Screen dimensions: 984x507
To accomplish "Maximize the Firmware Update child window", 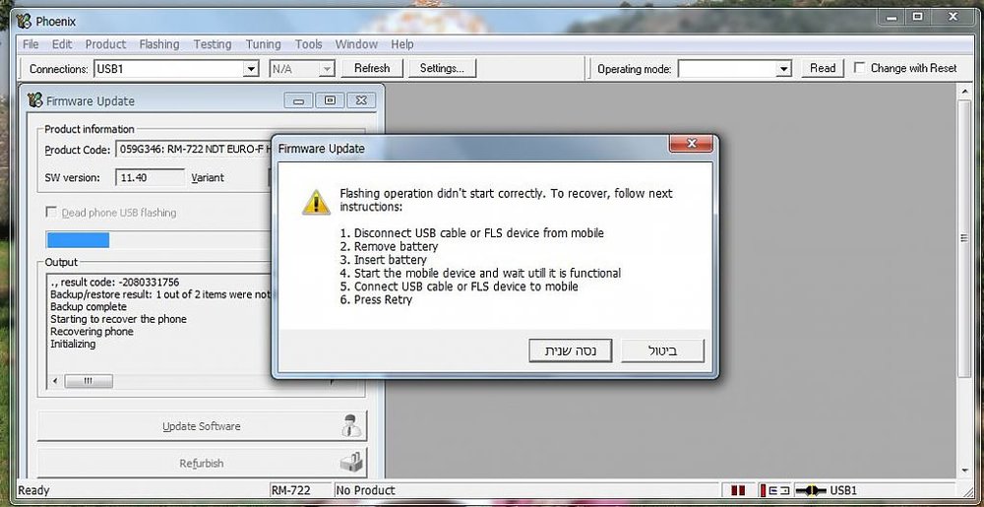I will pos(330,100).
